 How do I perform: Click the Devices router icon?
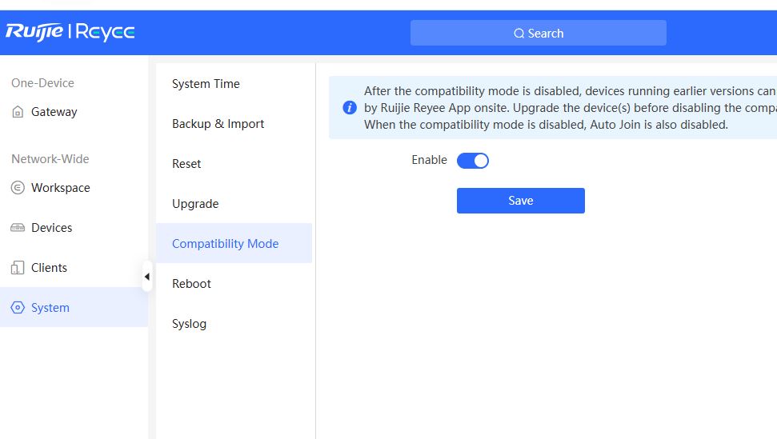(18, 228)
